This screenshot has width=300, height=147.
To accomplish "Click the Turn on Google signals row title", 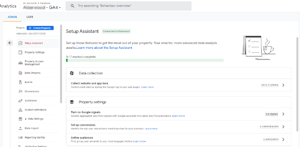I will [86, 112].
